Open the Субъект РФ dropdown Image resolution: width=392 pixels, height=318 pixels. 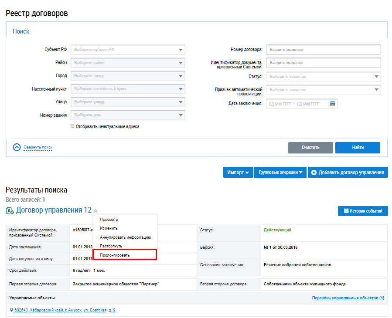click(128, 50)
